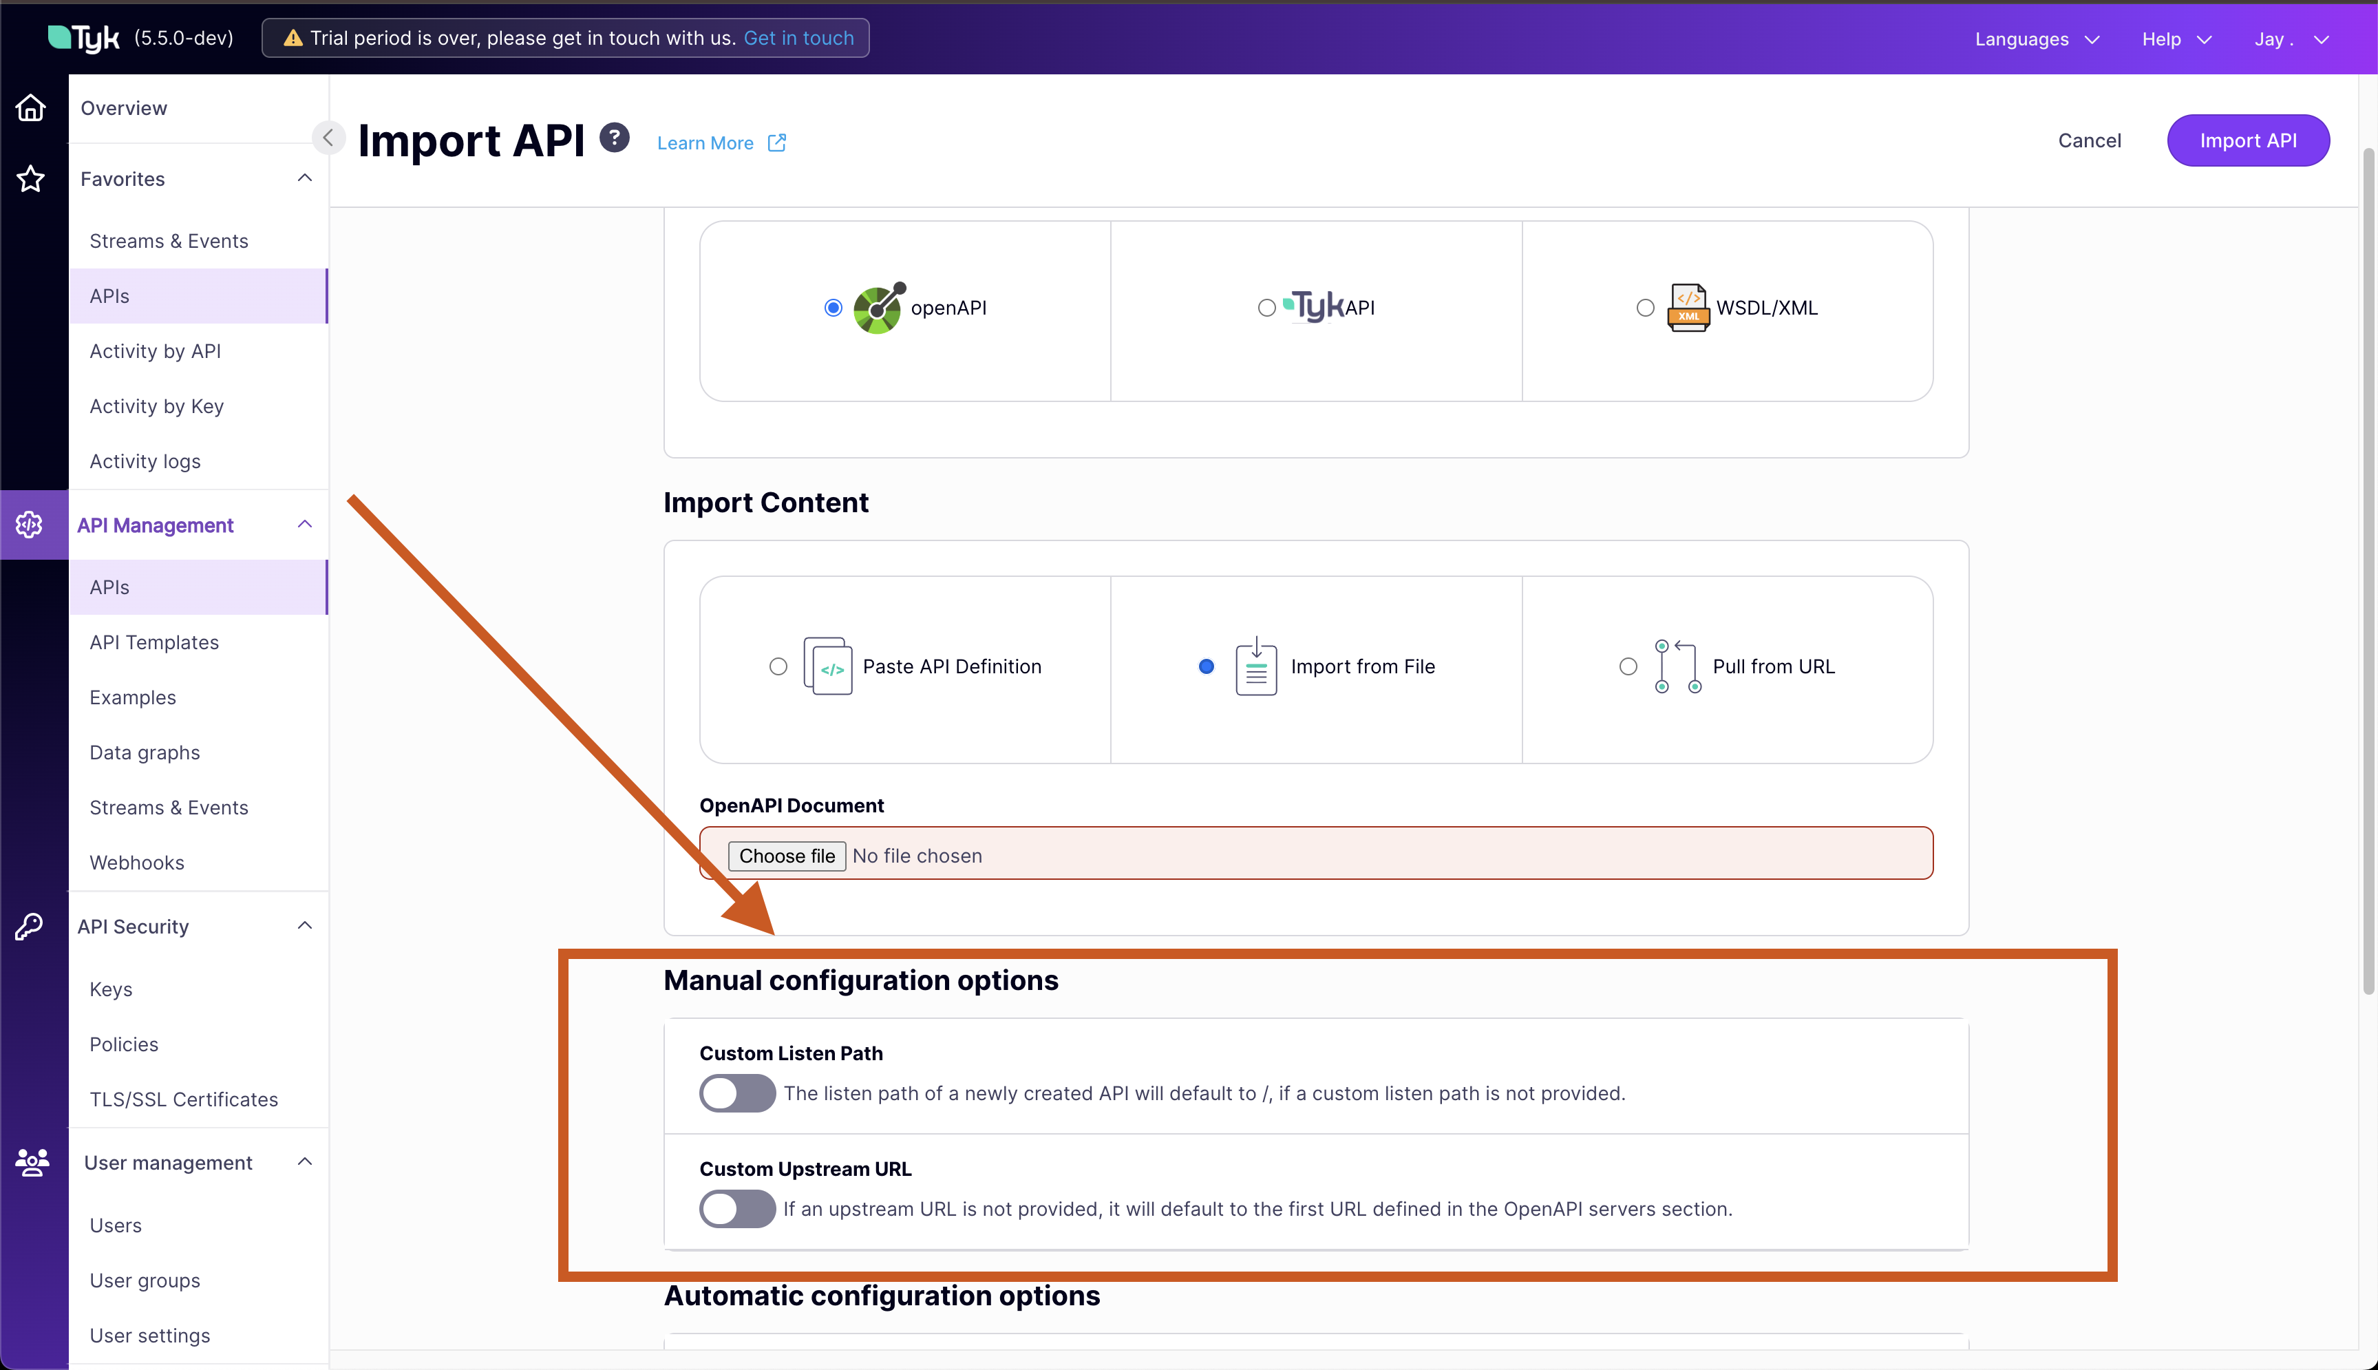The image size is (2378, 1370).
Task: Open the Help menu
Action: pos(2176,39)
